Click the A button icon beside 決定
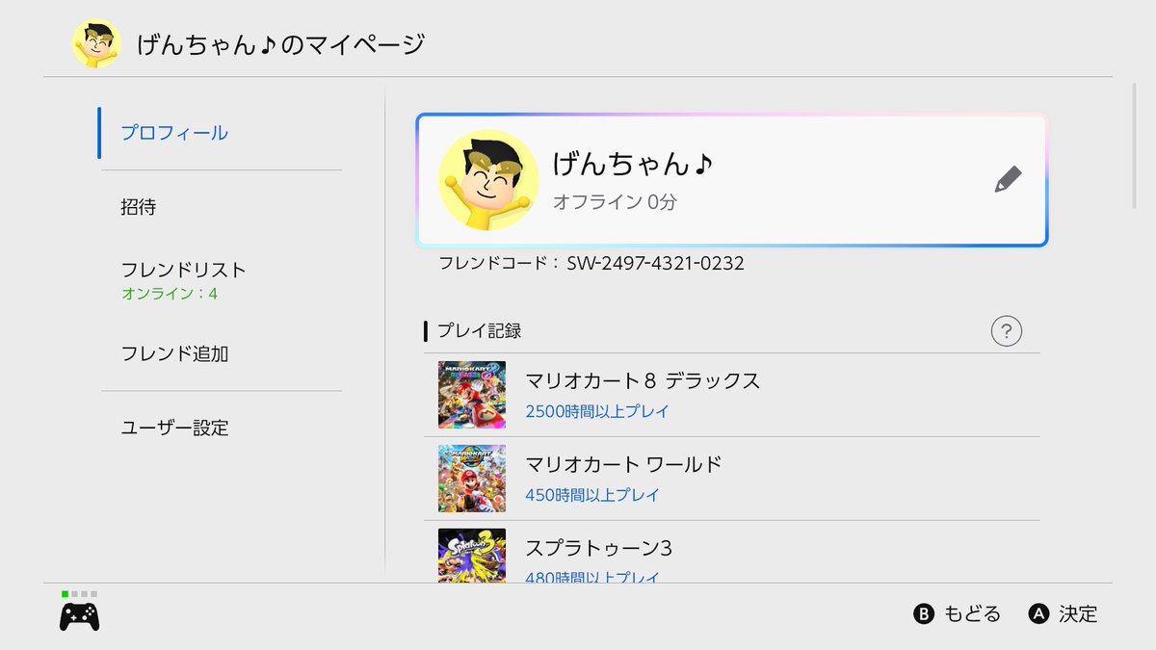Viewport: 1156px width, 650px height. click(1038, 613)
